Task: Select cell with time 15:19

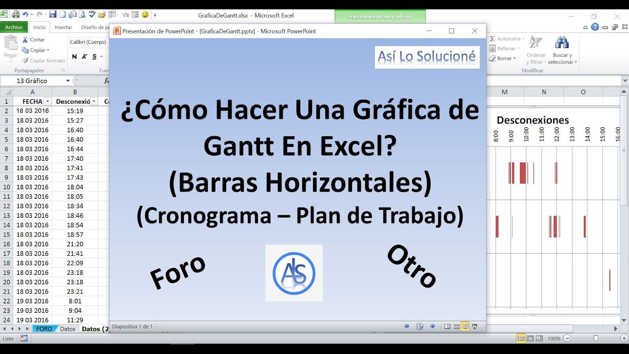Action: [x=75, y=111]
